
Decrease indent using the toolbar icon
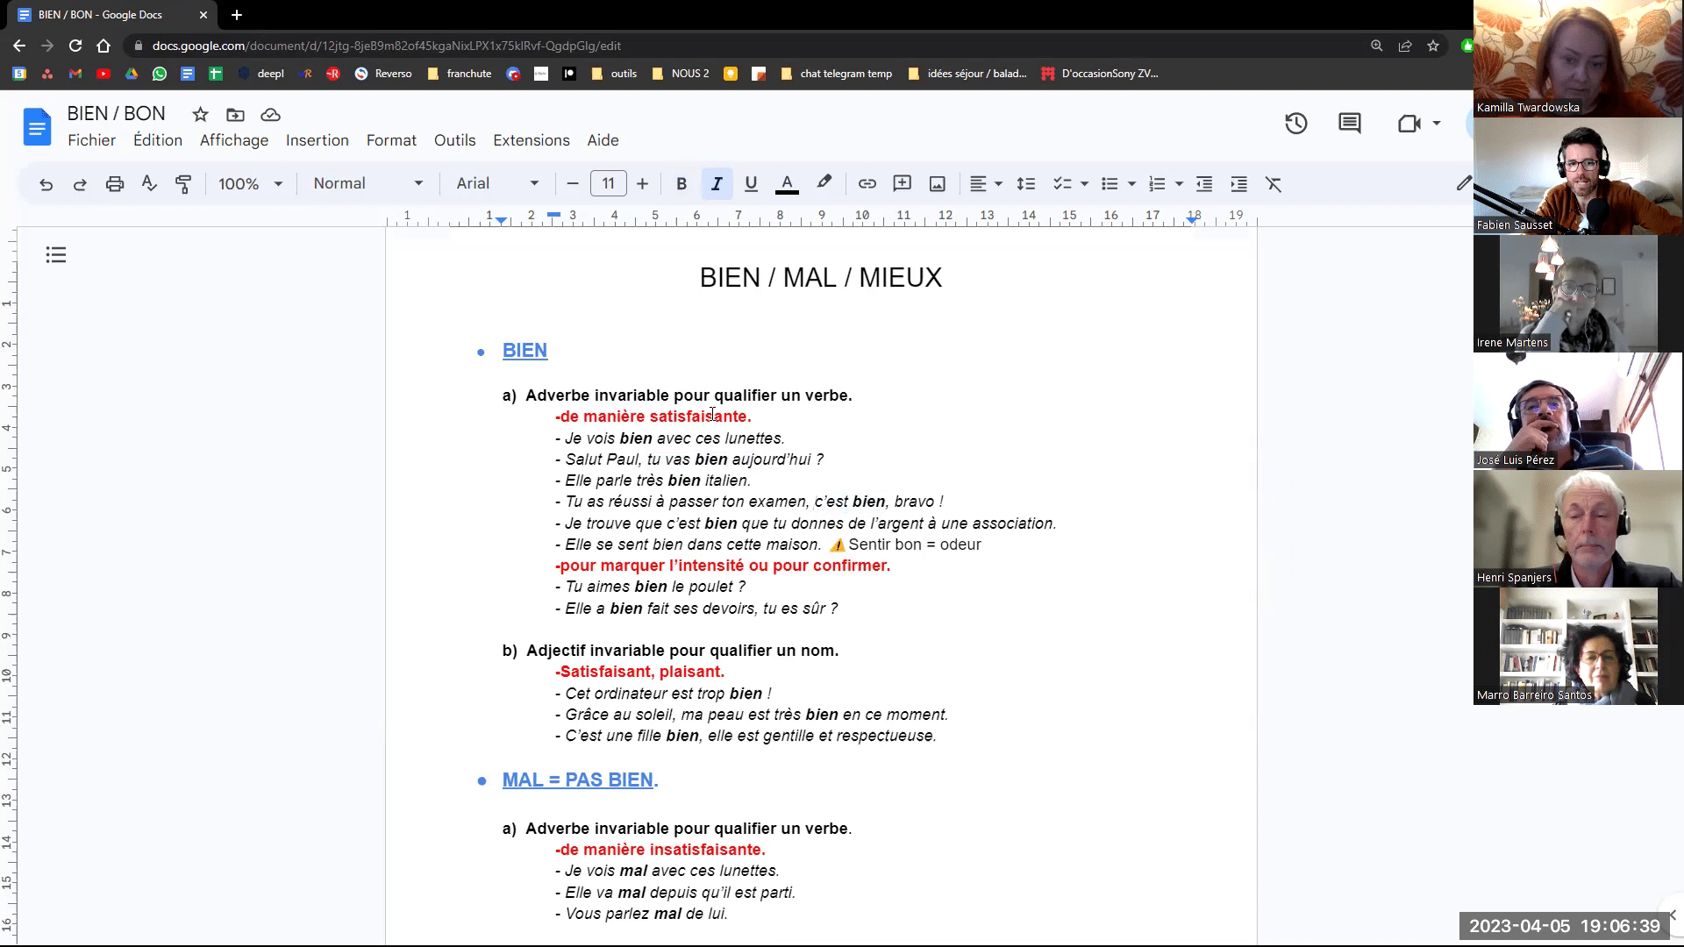point(1204,184)
